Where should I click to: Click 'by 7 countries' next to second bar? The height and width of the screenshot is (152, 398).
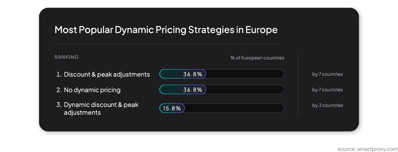(327, 90)
